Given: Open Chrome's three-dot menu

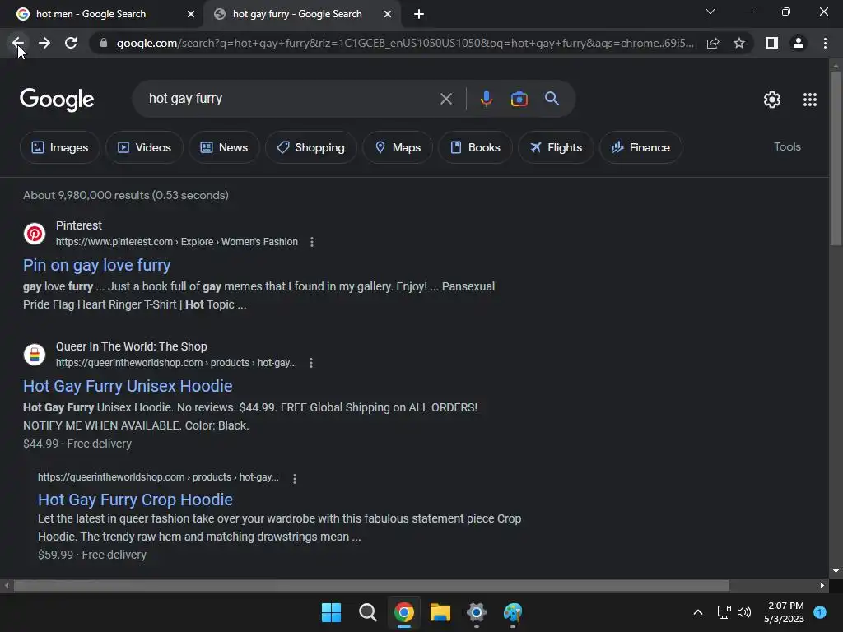Looking at the screenshot, I should [825, 43].
